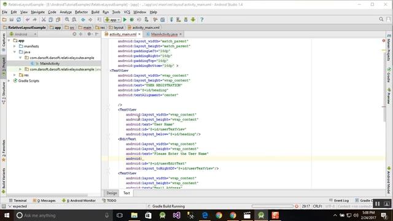Open the app run configuration dropdown
This screenshot has height=221, width=393.
113,20
